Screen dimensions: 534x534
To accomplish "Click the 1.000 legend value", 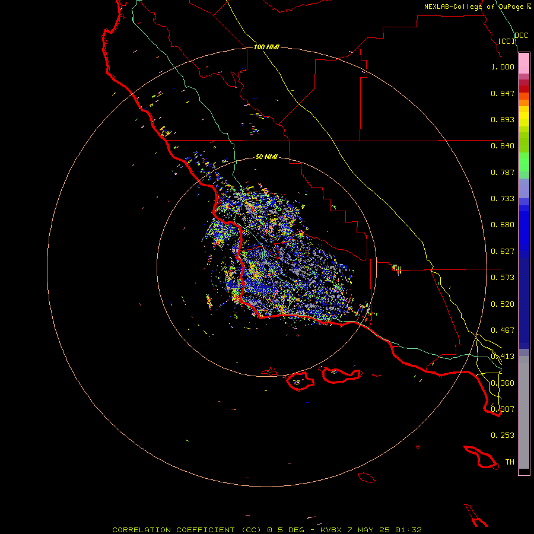I will click(503, 66).
